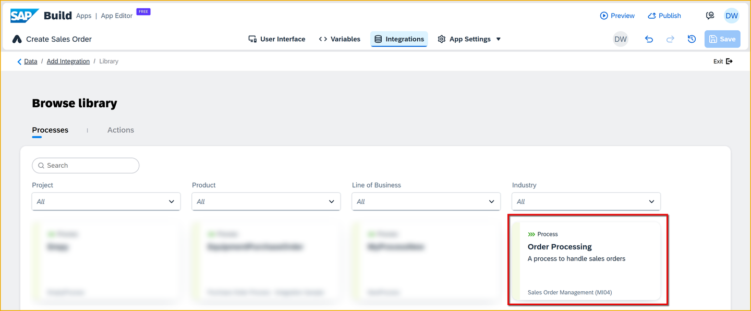
Task: Open the Variables tab
Action: pyautogui.click(x=340, y=39)
